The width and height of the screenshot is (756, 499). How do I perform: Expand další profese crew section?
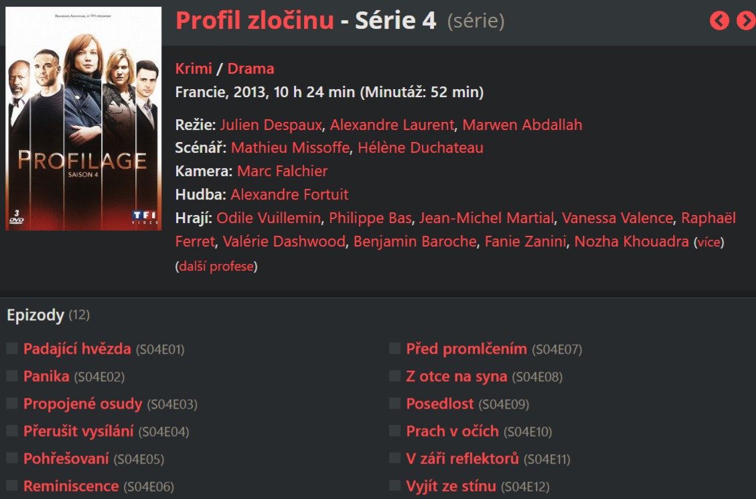[x=216, y=266]
